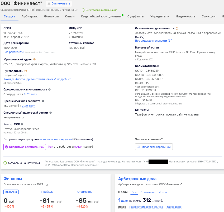Click the clock icon beside Юридический адрес

(x=34, y=59)
